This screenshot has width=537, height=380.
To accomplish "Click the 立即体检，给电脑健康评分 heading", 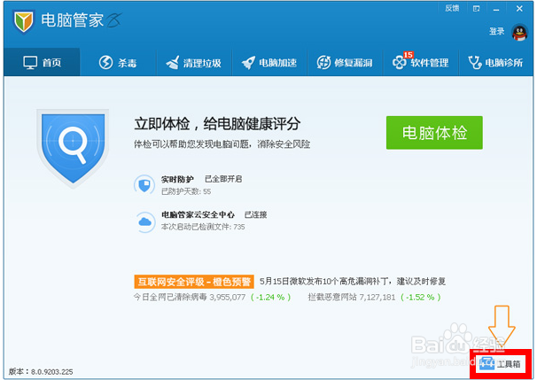I will [217, 124].
